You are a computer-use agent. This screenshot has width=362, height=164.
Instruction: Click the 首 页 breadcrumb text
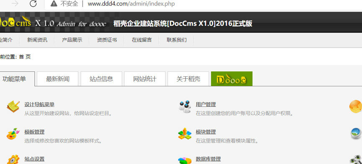coord(25,57)
